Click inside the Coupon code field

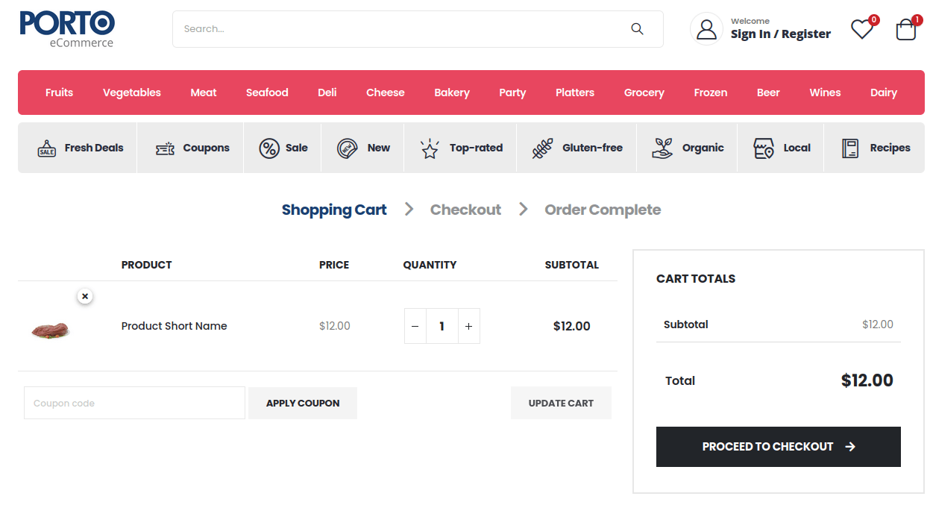click(x=134, y=403)
